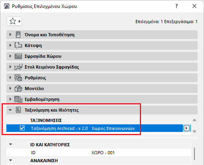Click the Ρυθμίσεις panel icon
204x165 pixels.
click(18, 78)
